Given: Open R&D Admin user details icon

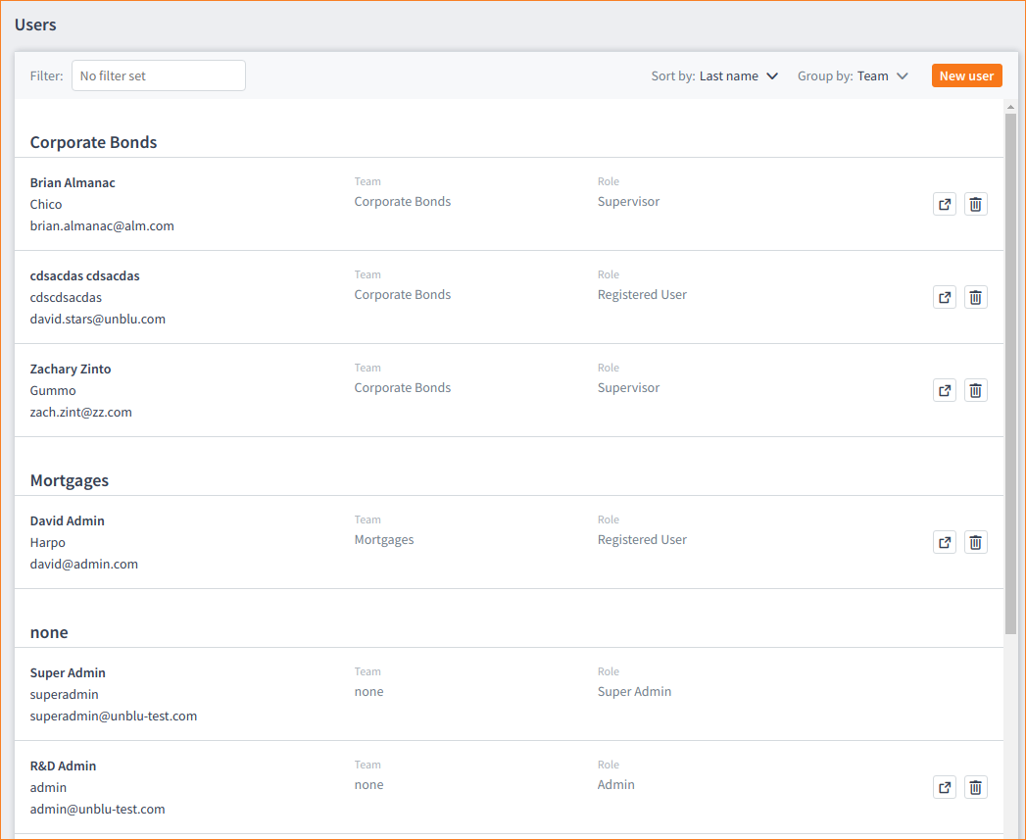Looking at the screenshot, I should pos(944,787).
